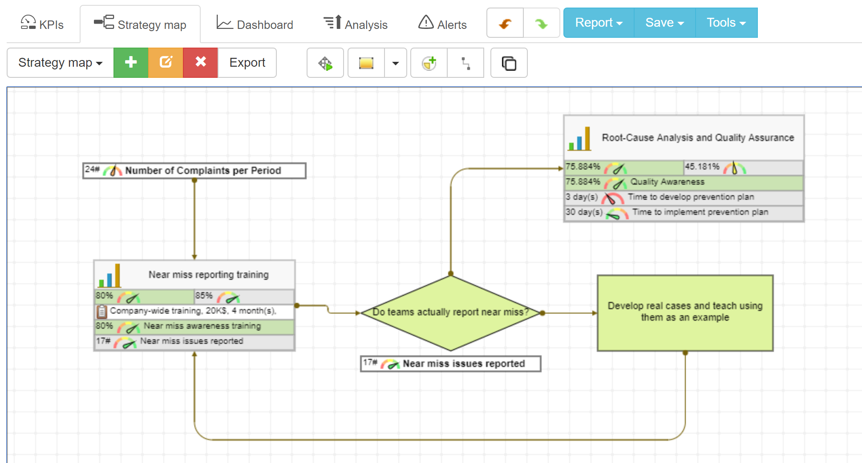Click the orange edit map button
Image resolution: width=862 pixels, height=463 pixels.
click(166, 63)
